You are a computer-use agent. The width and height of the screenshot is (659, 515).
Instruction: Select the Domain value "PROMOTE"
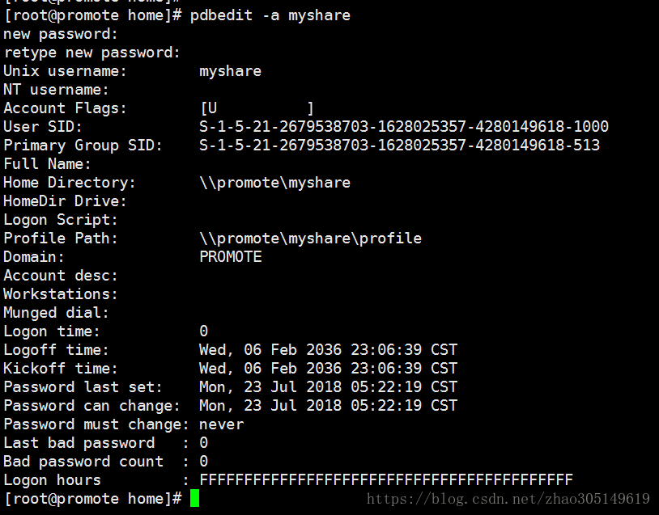231,257
